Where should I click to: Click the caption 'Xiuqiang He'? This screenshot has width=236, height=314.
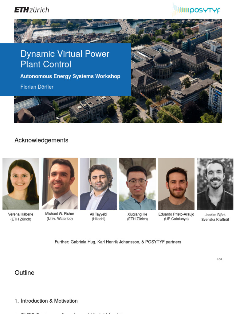(137, 214)
